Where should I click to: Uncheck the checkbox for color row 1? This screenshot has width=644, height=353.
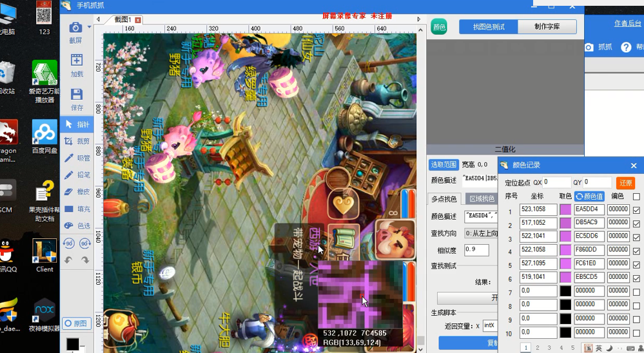tap(637, 210)
